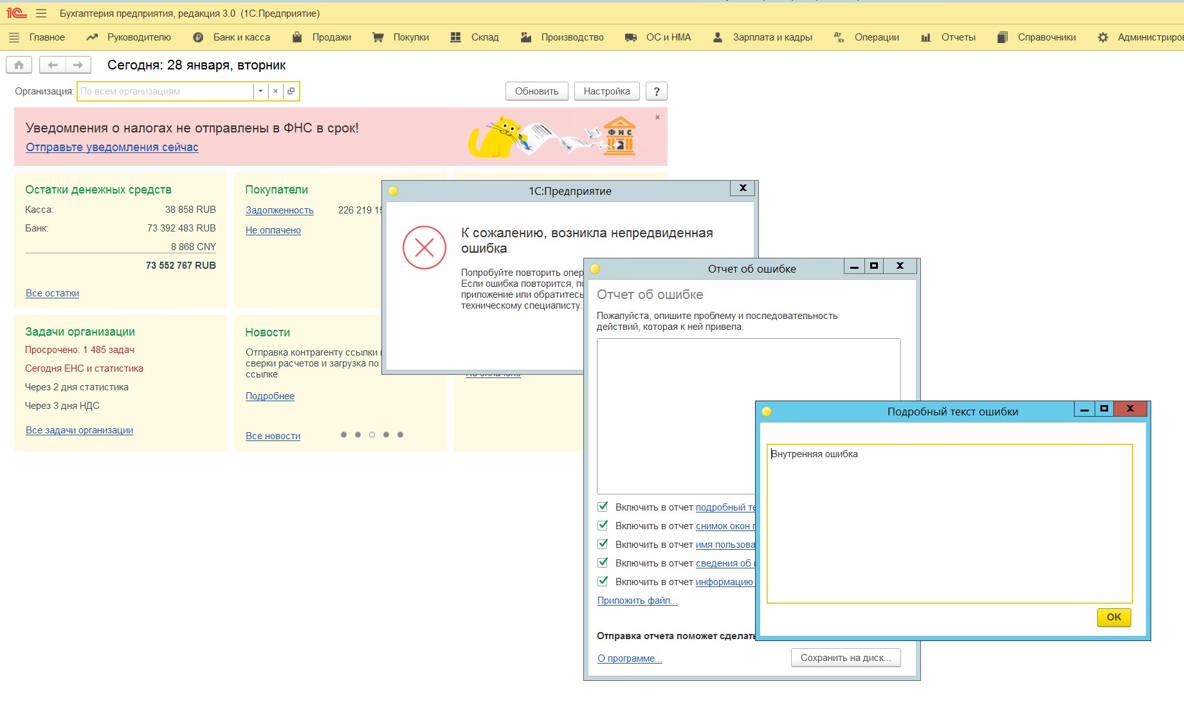Click Через 3 дня НДС task
This screenshot has height=724, width=1184.
[62, 406]
